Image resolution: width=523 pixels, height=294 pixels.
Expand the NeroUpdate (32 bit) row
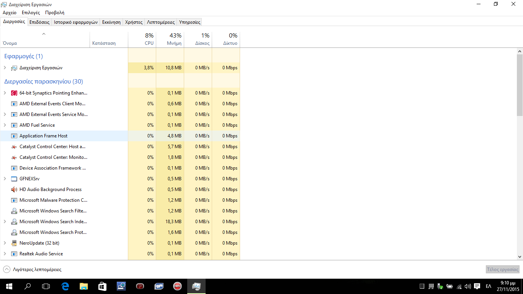5,243
